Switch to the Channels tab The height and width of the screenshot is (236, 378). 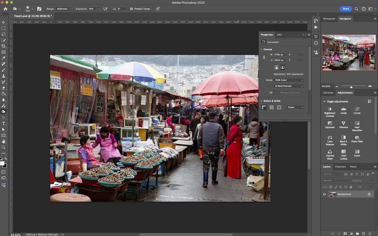tap(340, 166)
